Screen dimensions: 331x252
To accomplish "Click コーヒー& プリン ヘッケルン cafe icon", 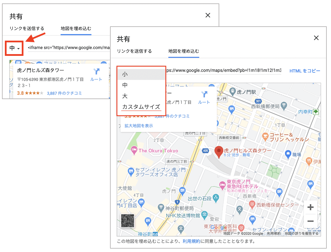I will click(x=265, y=137).
